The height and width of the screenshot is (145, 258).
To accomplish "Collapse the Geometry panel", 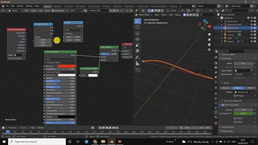I will click(226, 58).
